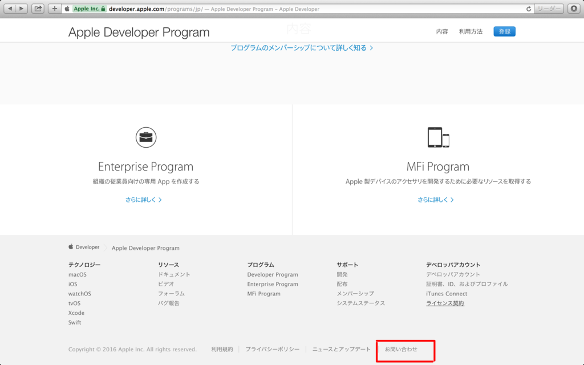Open iTunes Connect footer link
The width and height of the screenshot is (584, 365).
447,294
